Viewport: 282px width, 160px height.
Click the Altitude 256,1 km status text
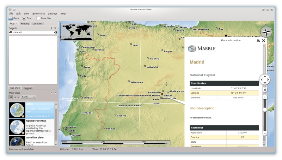coord(71,149)
